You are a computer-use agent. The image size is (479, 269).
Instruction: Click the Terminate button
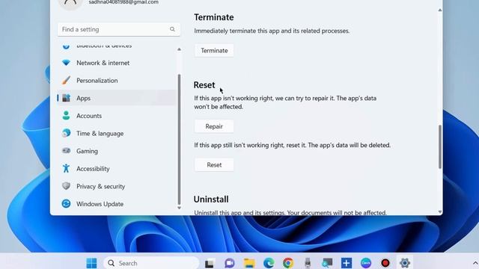pos(214,51)
